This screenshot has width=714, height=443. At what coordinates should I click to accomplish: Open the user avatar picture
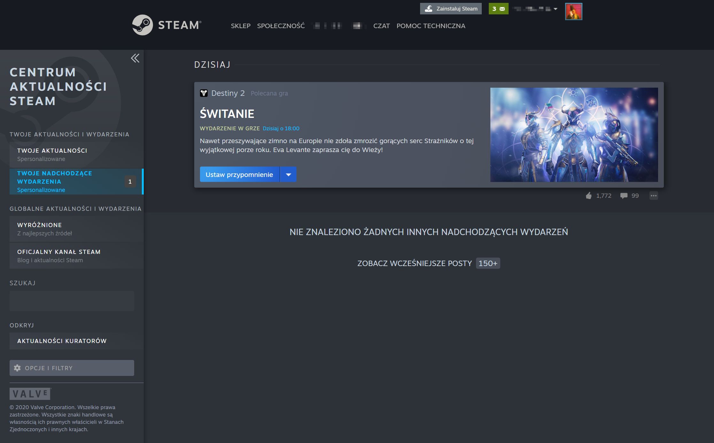click(573, 11)
